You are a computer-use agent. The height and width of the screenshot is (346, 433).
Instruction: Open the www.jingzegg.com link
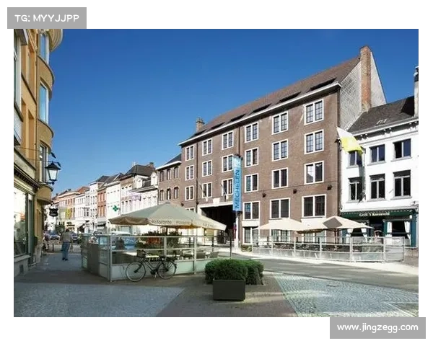(377, 327)
